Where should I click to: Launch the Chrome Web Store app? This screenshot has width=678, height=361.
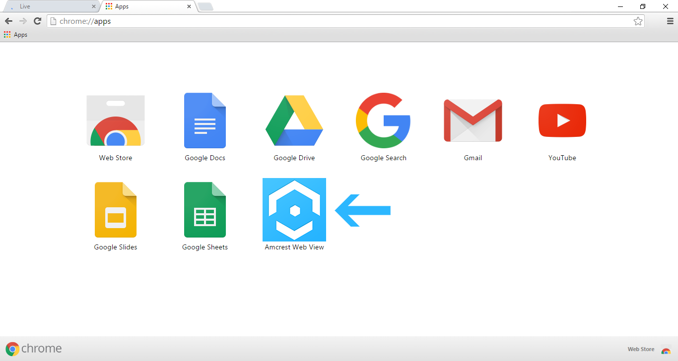(x=116, y=121)
